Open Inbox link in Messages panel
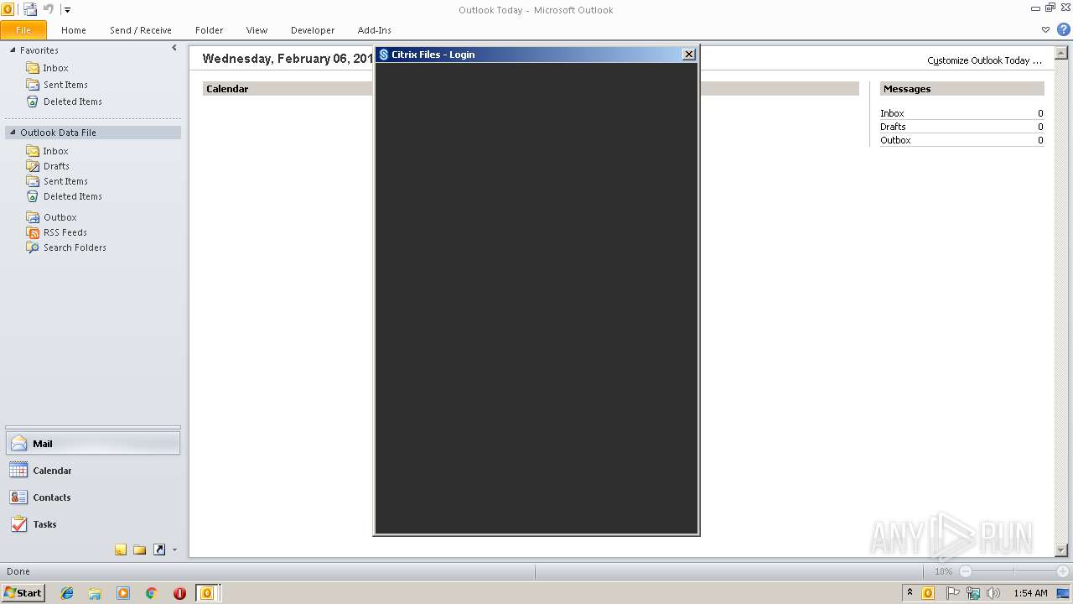Screen dimensions: 1073x604 coord(892,113)
